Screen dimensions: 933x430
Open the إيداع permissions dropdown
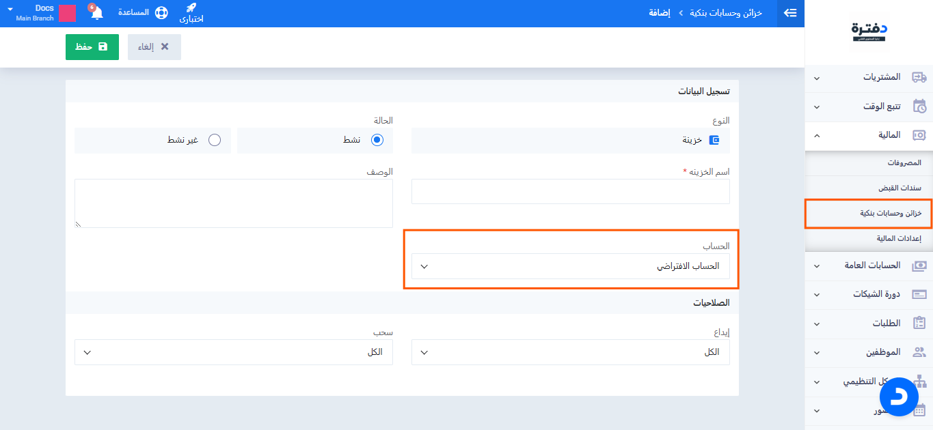coord(570,352)
